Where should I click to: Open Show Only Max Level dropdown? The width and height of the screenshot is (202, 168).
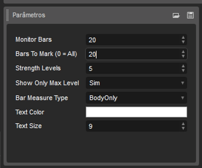[136, 83]
